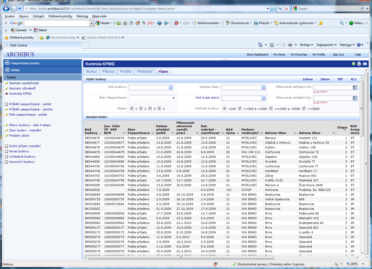Click Sign Out link

338,55
